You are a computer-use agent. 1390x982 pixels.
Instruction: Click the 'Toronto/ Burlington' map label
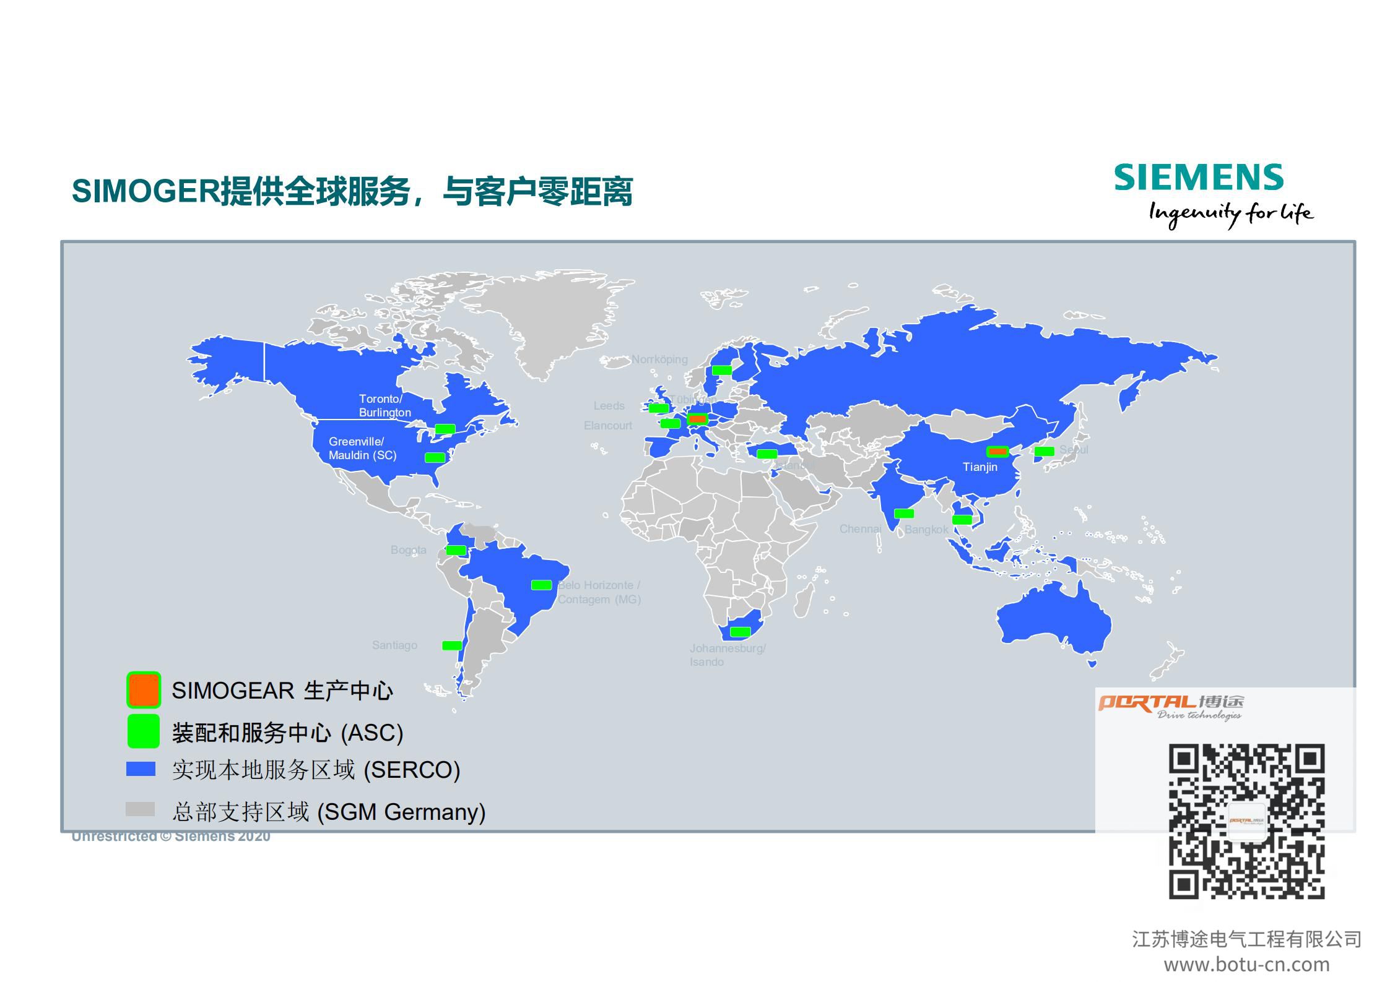point(384,405)
